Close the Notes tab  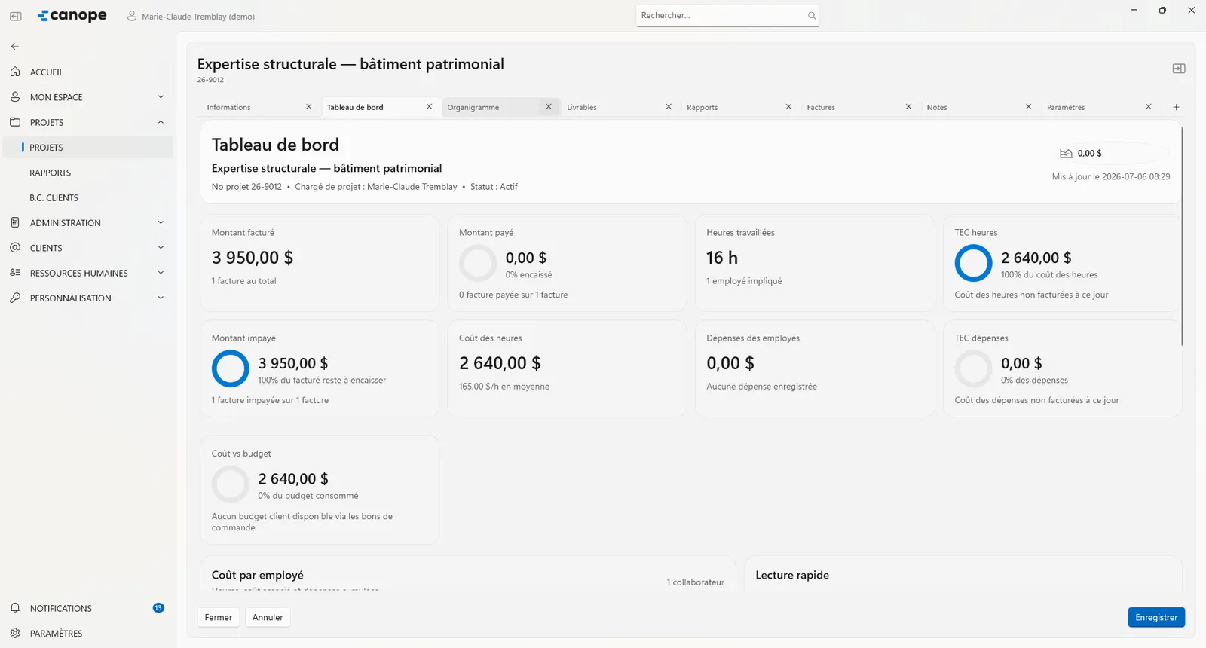pos(1028,107)
